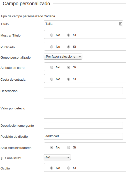Select Sí for Cesta de entrada
This screenshot has width=126, height=174.
[x=69, y=79]
